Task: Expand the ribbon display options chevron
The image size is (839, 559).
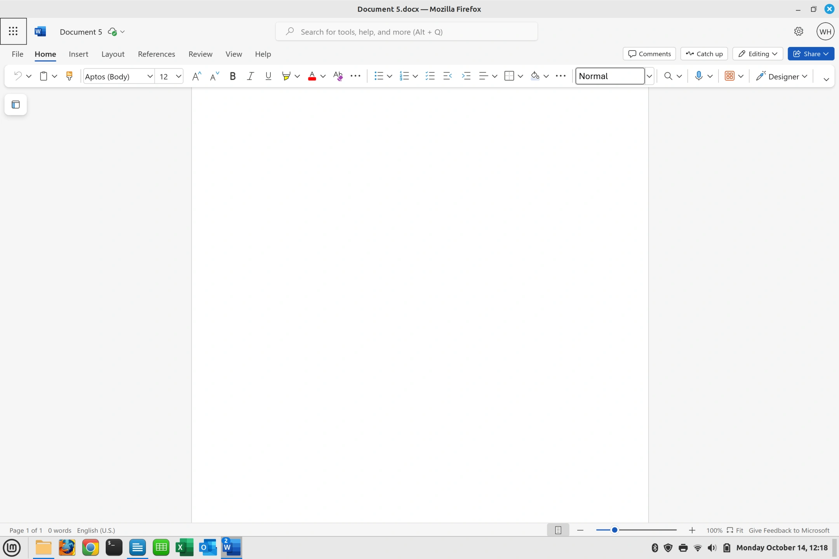Action: [826, 79]
